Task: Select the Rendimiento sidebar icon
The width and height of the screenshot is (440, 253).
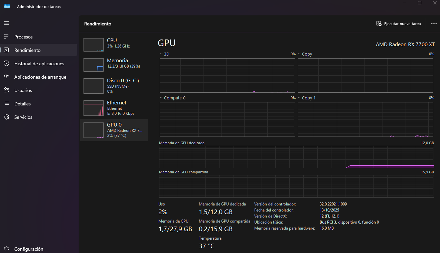Action: 6,50
